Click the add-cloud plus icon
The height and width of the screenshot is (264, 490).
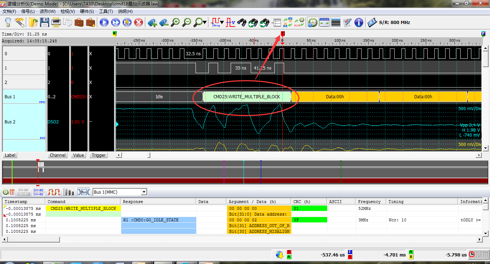[x=152, y=22]
